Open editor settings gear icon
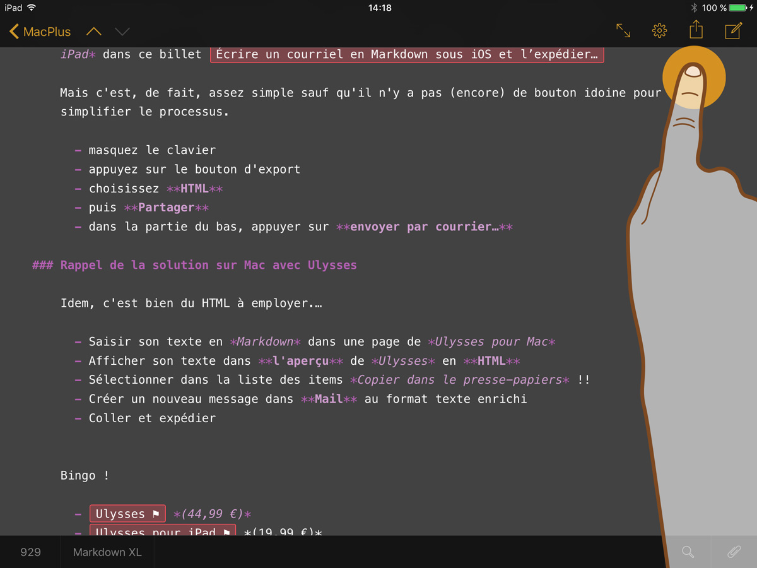The image size is (757, 568). 659,30
